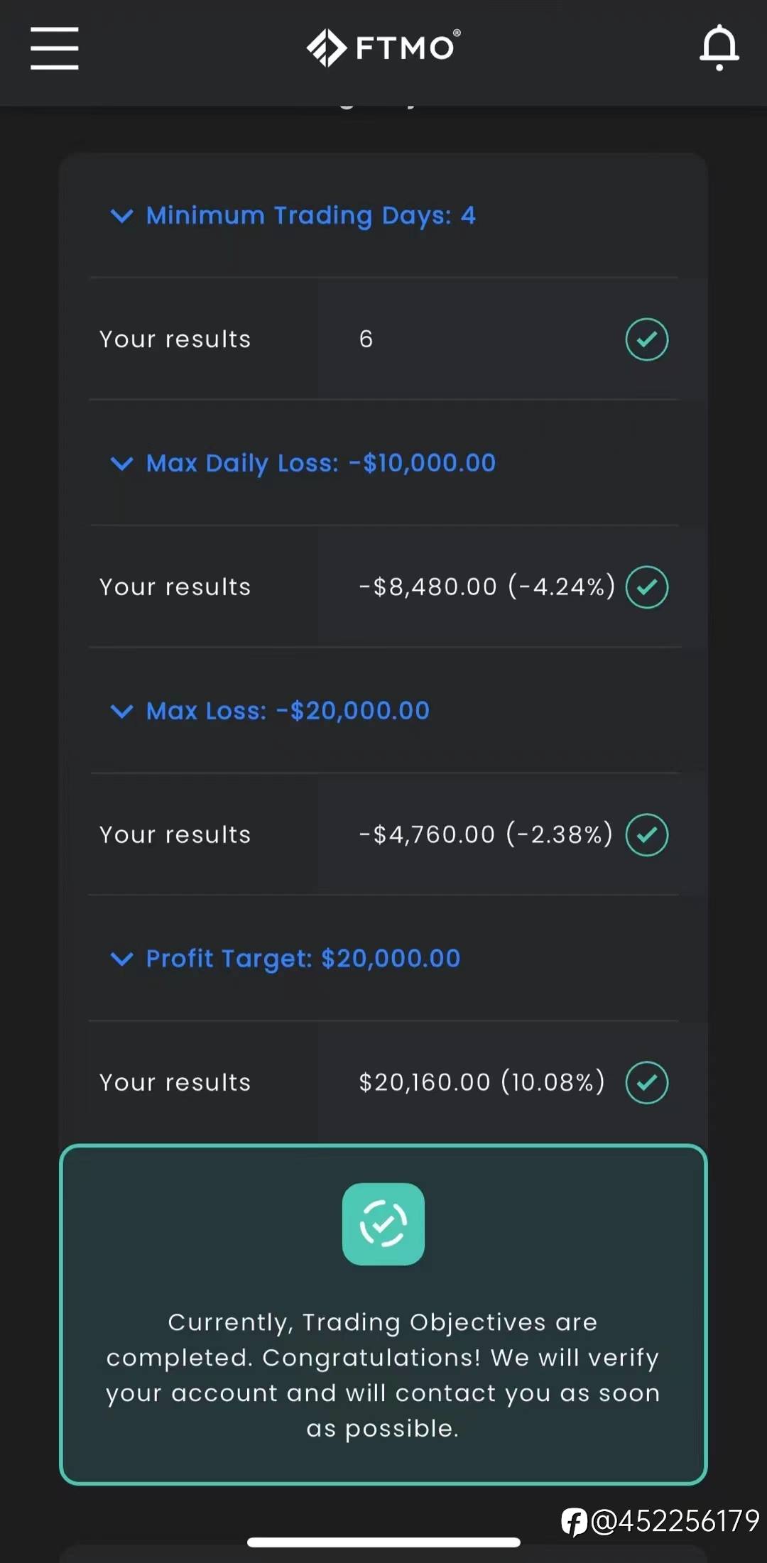Tap the congratulations message text

tap(383, 1375)
